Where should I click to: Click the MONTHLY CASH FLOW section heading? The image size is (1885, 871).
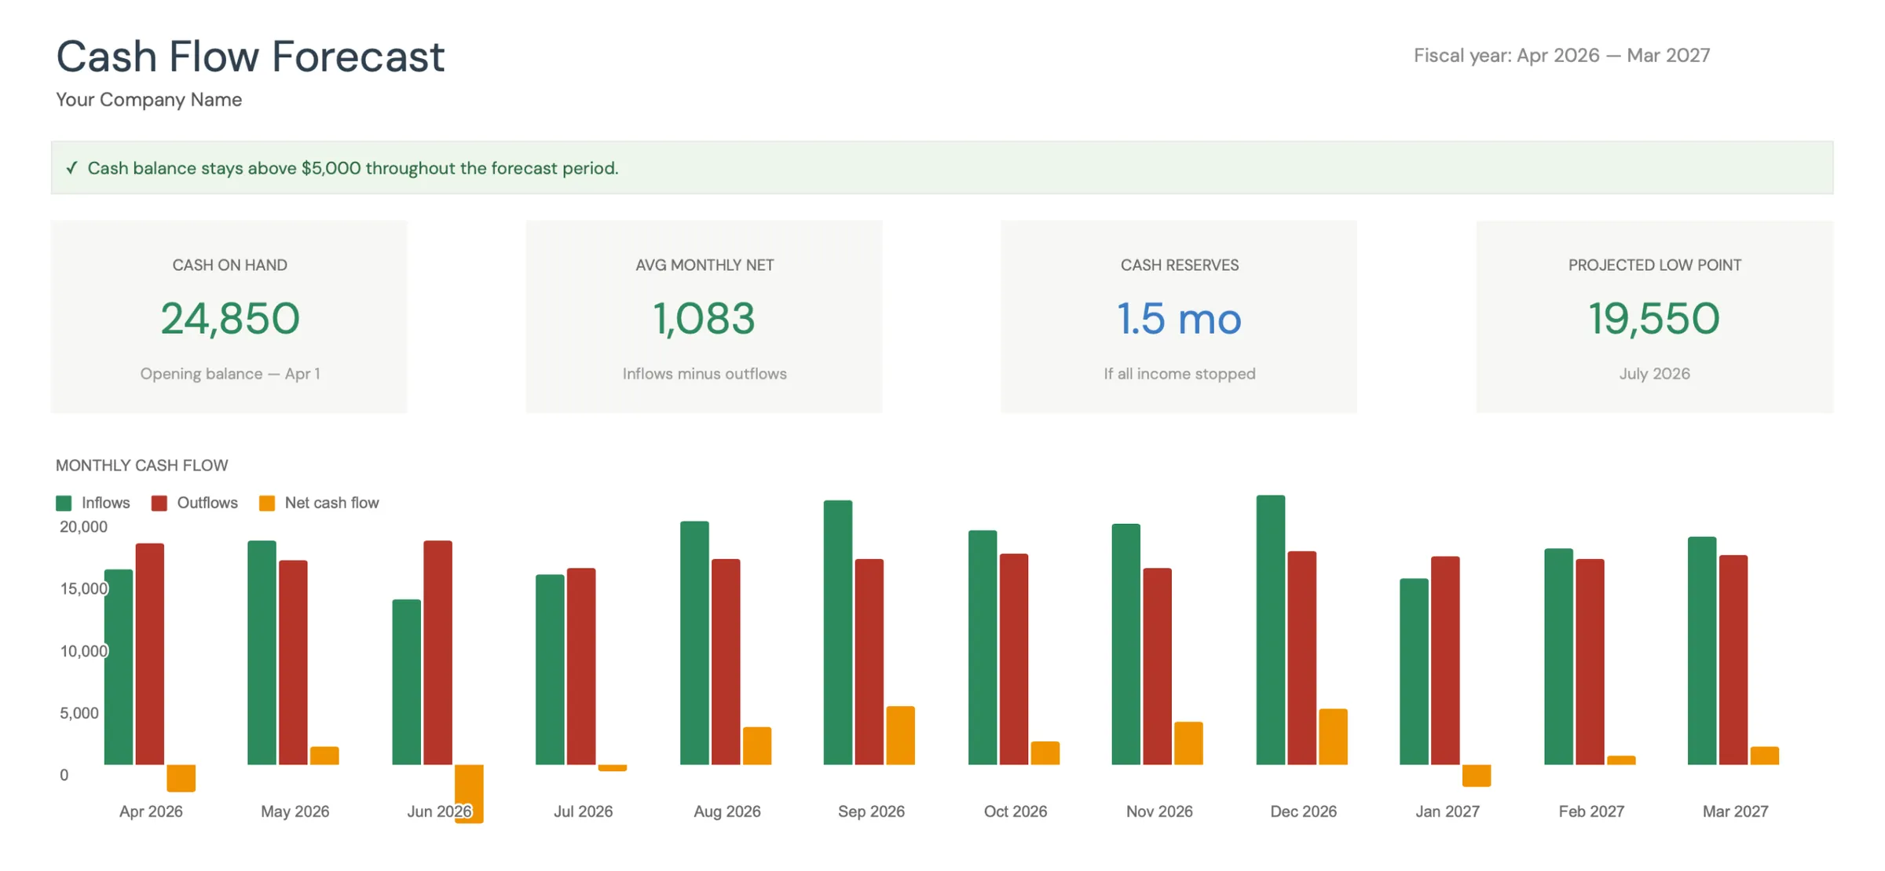point(141,465)
